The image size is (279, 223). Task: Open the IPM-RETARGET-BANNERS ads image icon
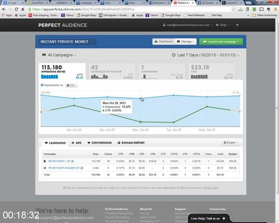(82, 168)
